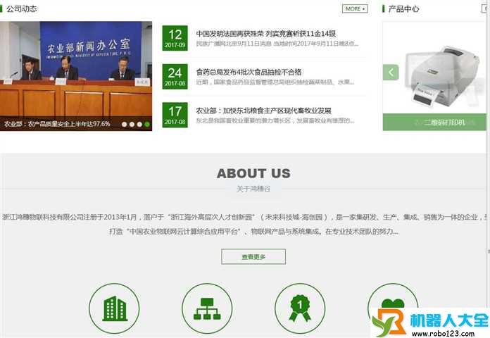Click the 关于鸿穗谷 subtitle

pyautogui.click(x=253, y=189)
